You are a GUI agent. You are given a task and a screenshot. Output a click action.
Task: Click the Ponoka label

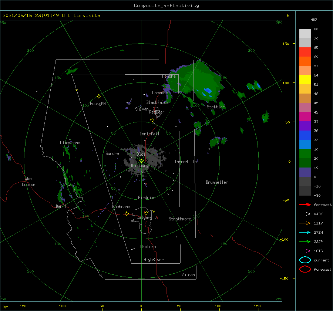click(169, 76)
